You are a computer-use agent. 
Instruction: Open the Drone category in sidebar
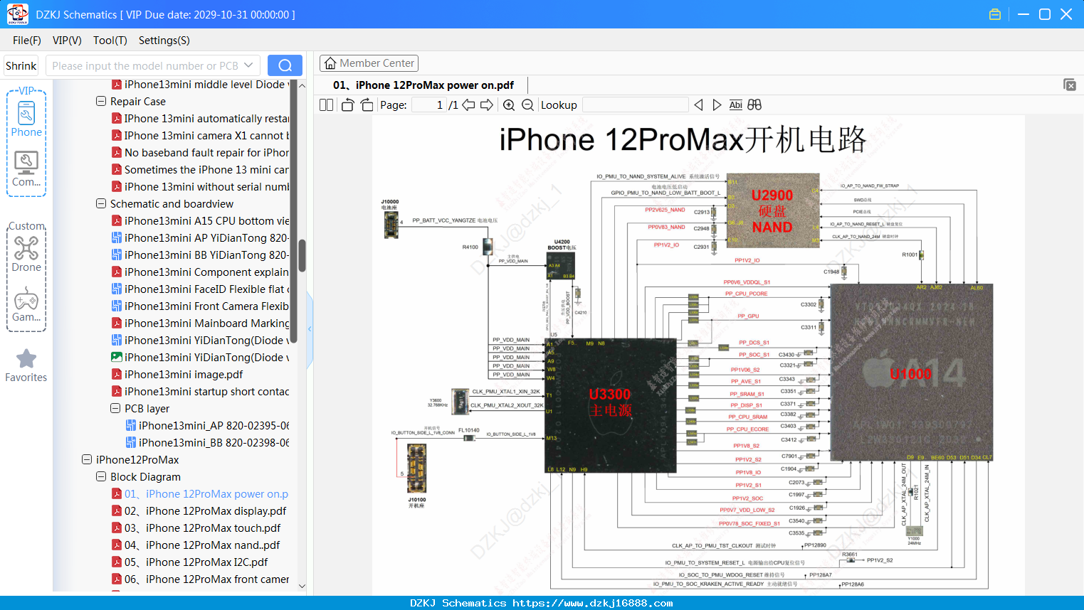26,254
